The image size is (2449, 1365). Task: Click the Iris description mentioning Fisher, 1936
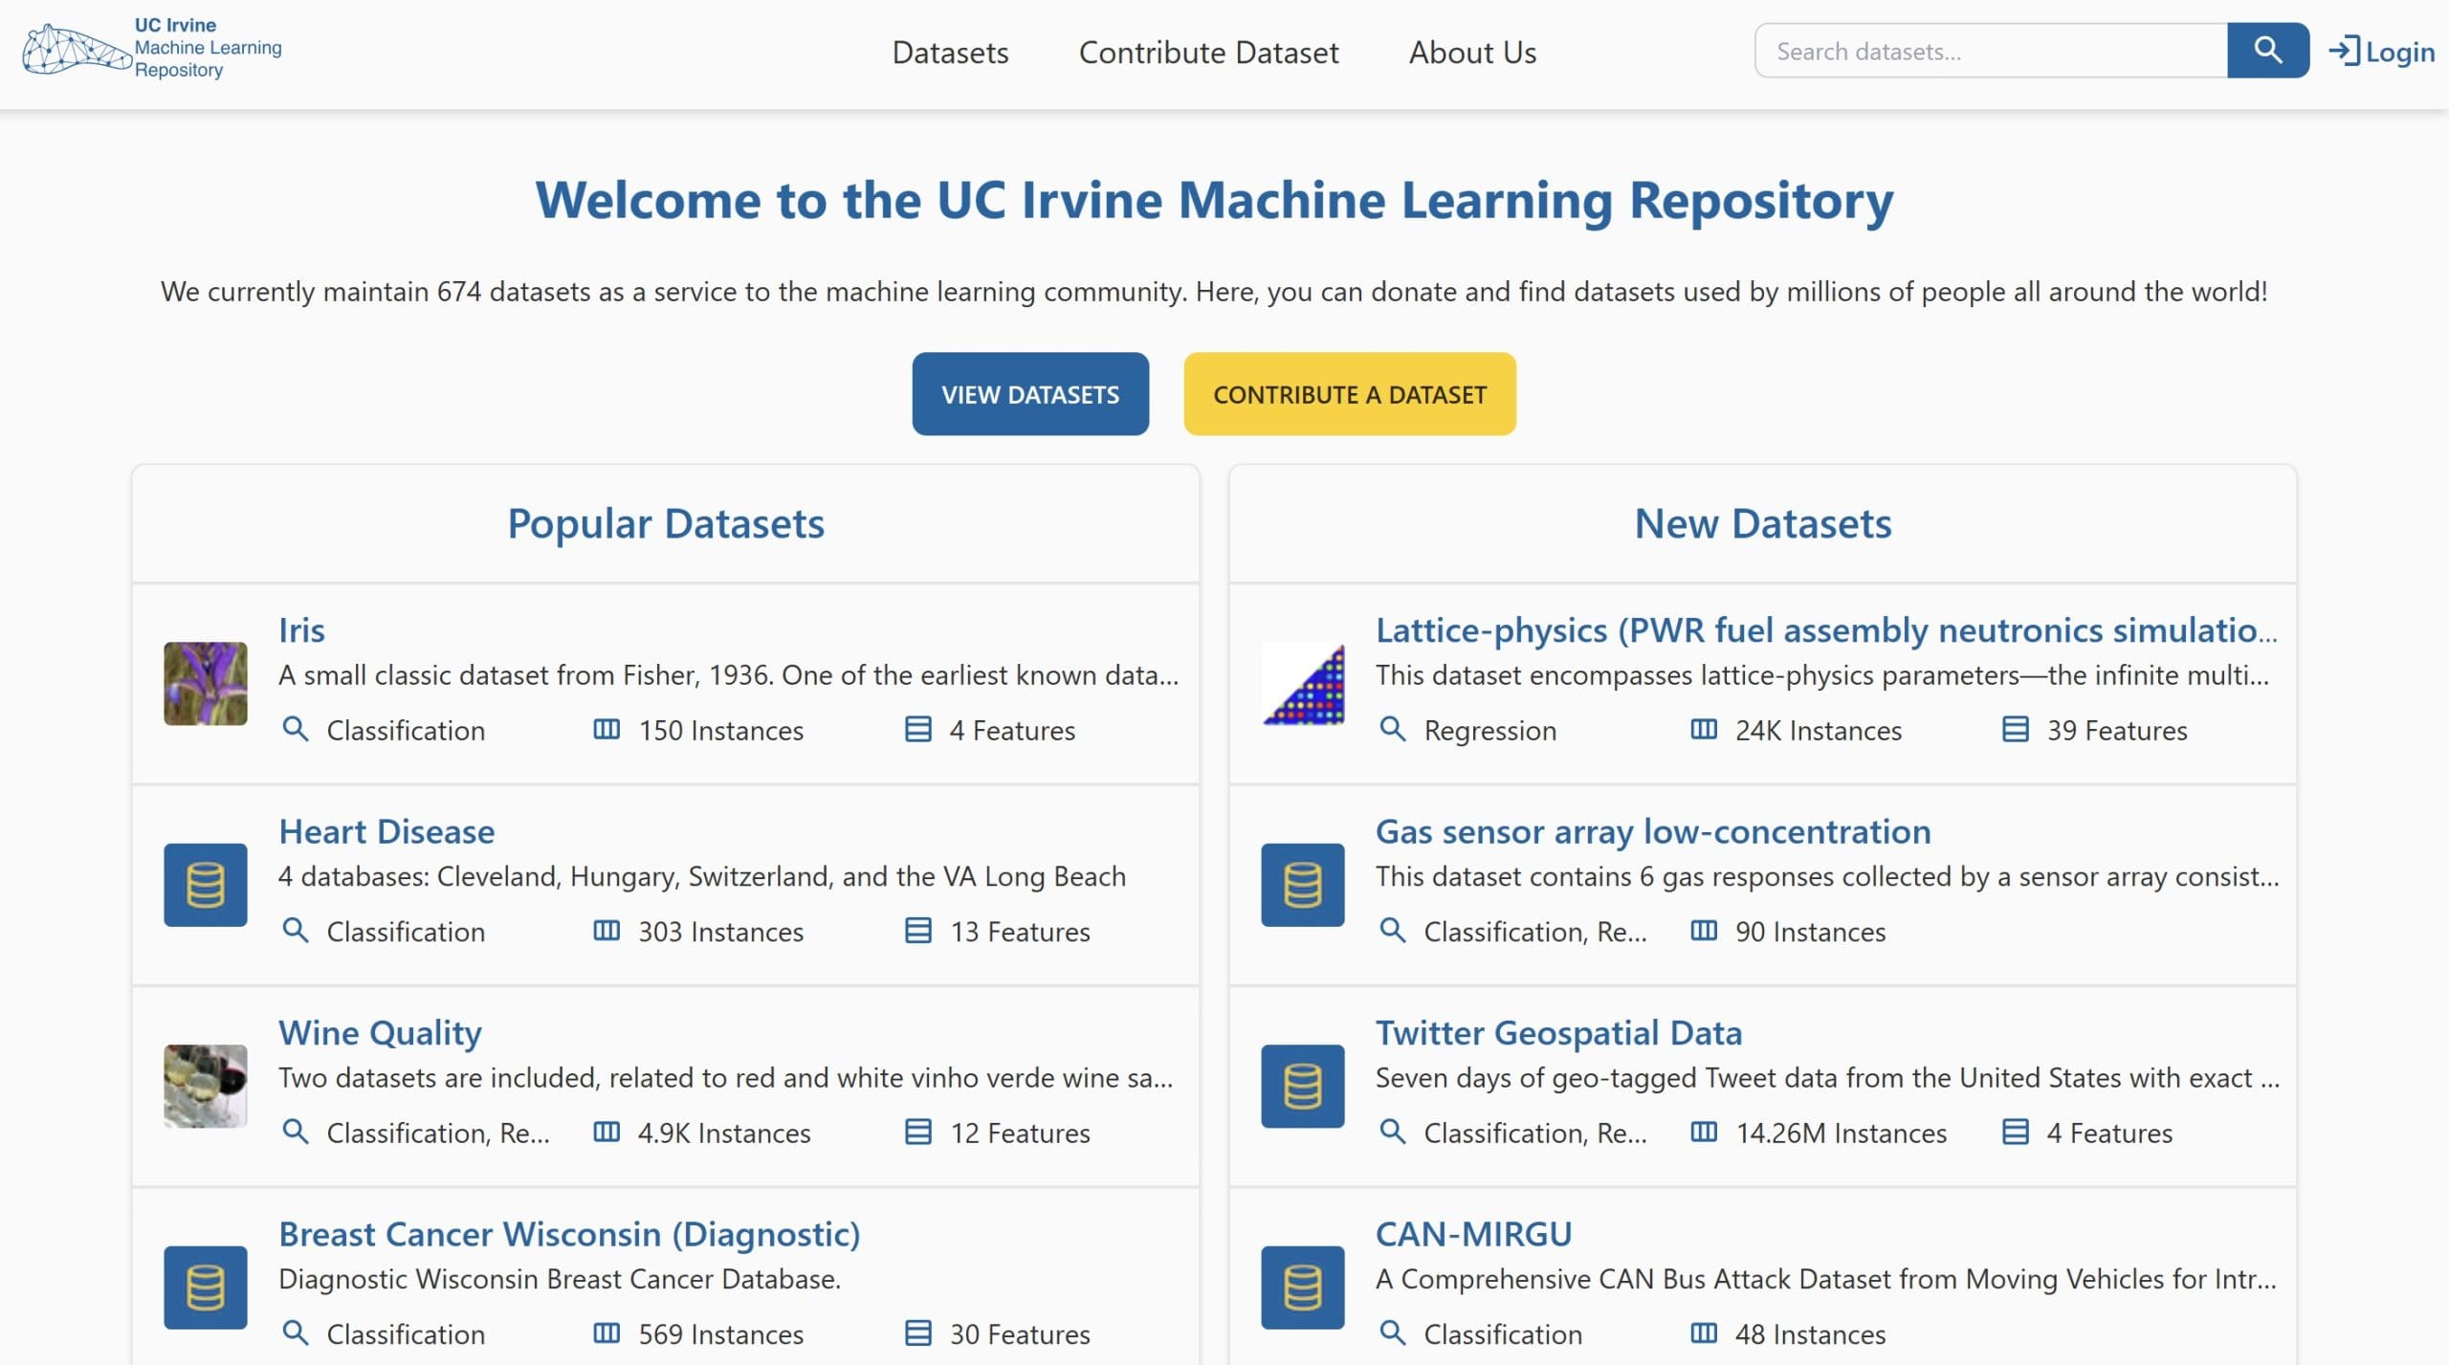coord(728,675)
